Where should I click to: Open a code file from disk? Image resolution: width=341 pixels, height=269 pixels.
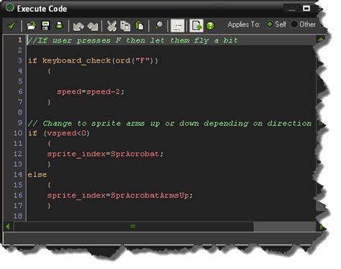pyautogui.click(x=31, y=26)
